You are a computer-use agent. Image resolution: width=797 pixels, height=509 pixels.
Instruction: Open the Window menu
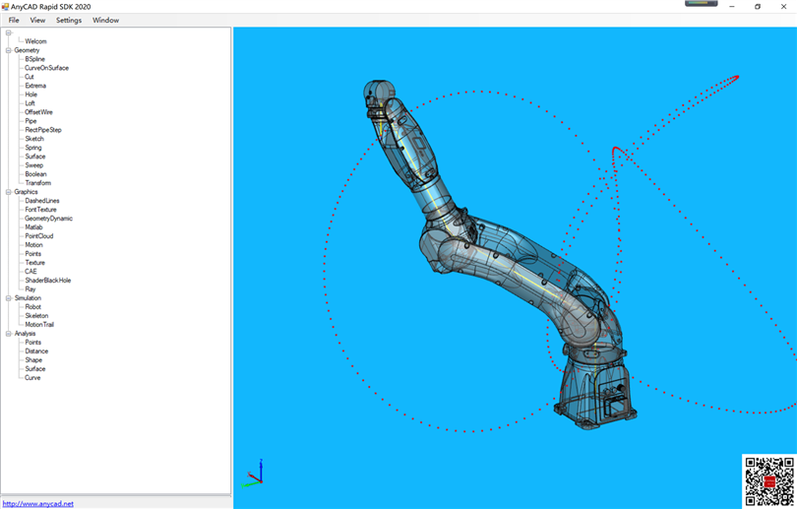click(105, 20)
